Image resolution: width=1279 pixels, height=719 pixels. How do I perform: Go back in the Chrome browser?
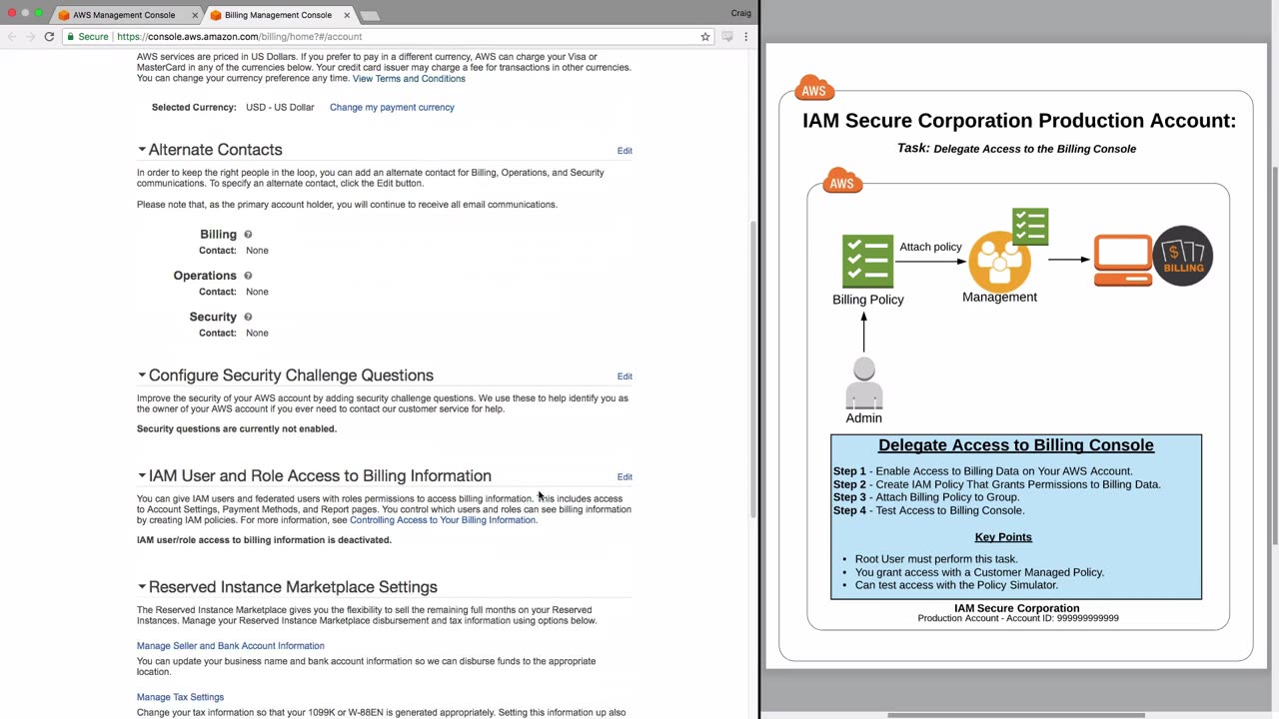12,36
